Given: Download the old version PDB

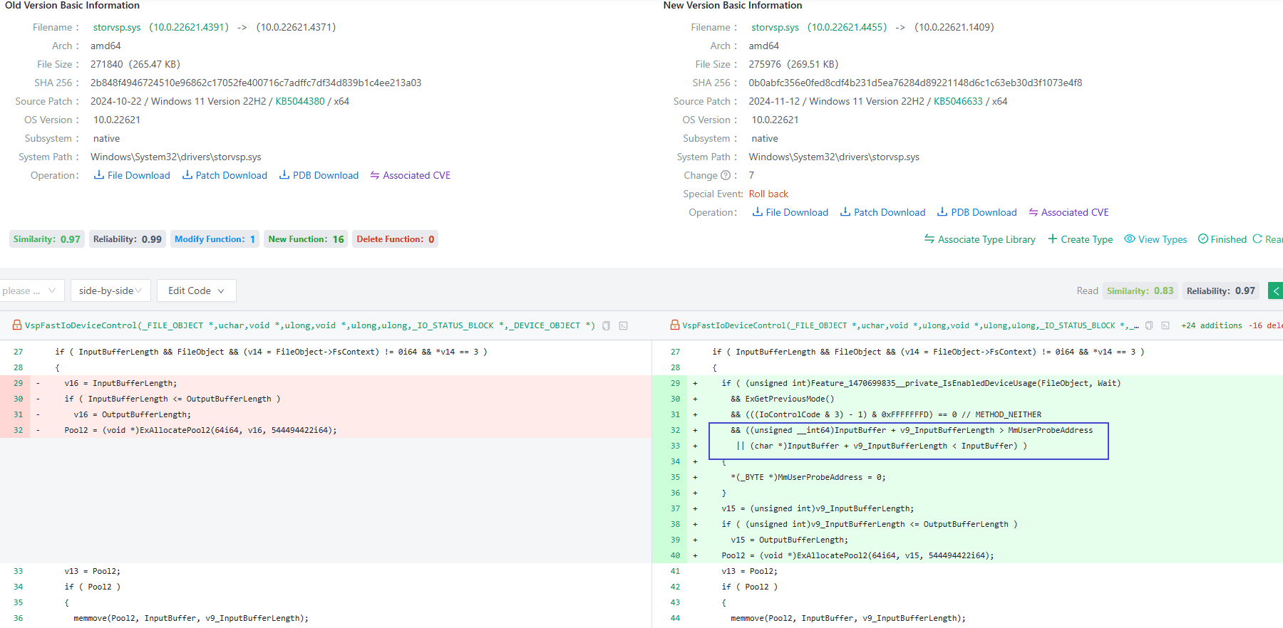Looking at the screenshot, I should 319,175.
